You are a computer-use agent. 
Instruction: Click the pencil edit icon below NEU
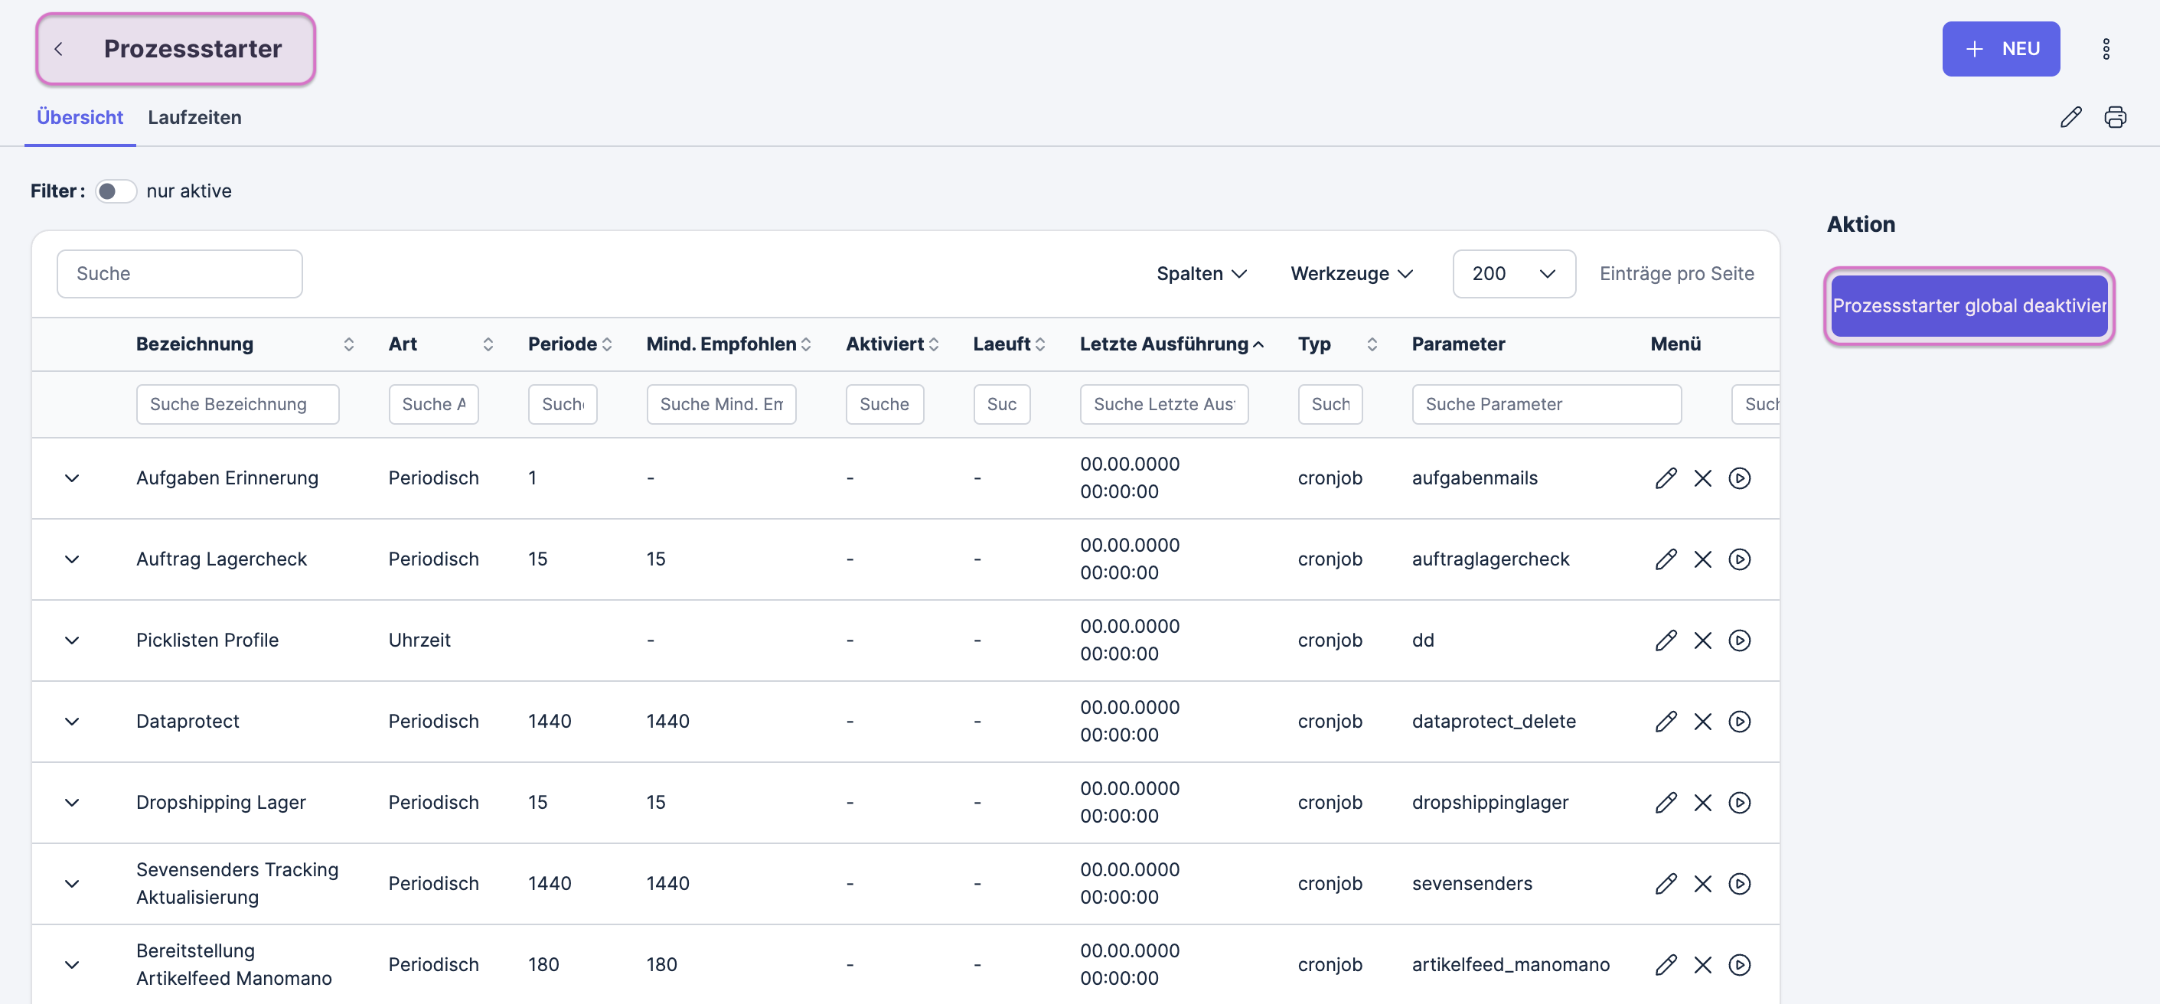[2070, 117]
